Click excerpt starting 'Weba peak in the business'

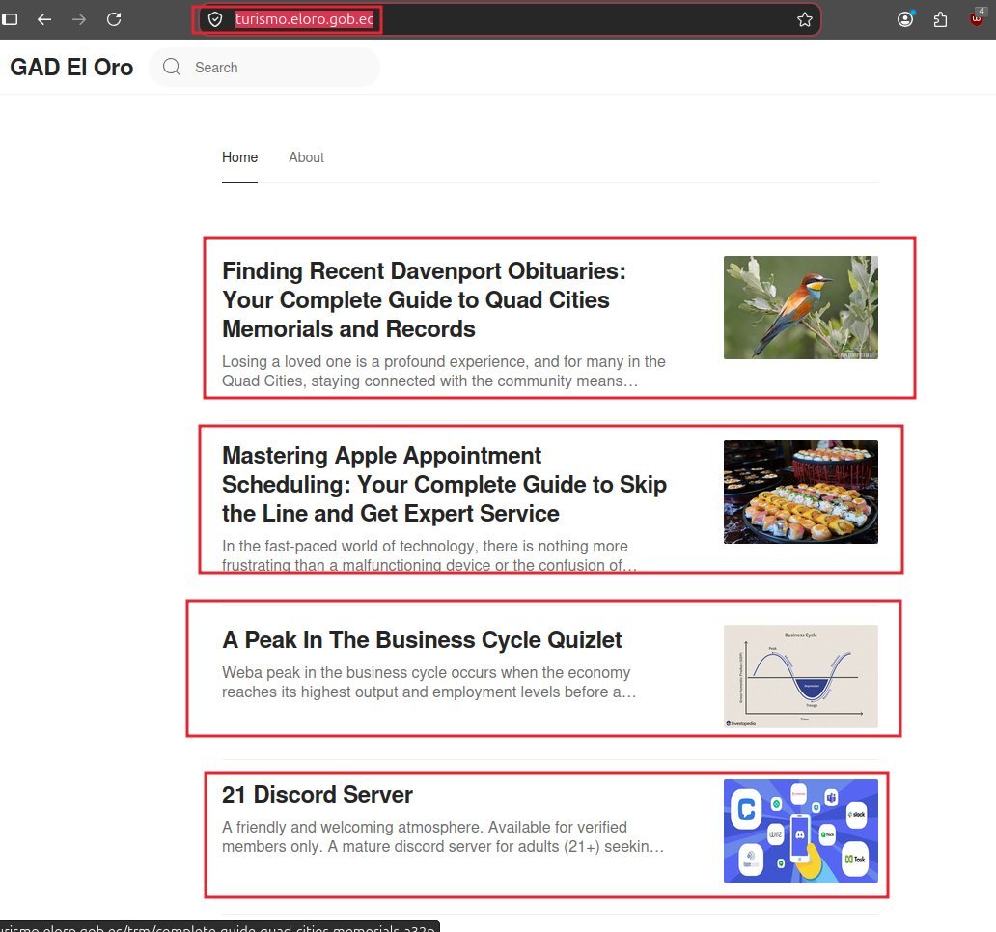click(x=429, y=682)
